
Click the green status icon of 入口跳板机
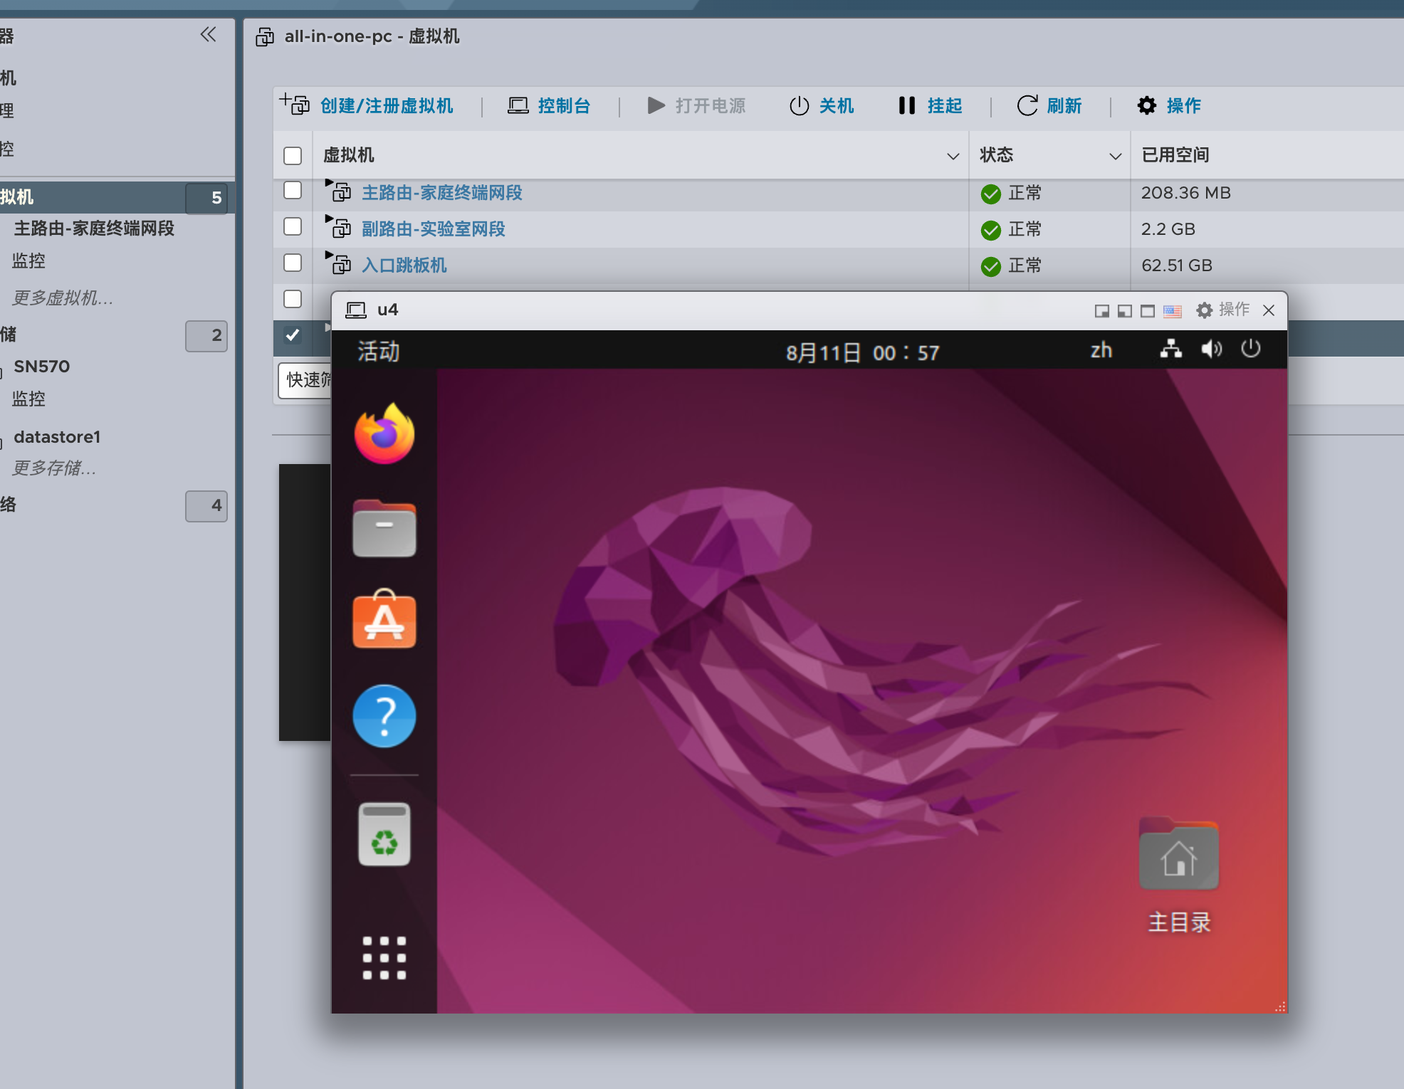991,266
